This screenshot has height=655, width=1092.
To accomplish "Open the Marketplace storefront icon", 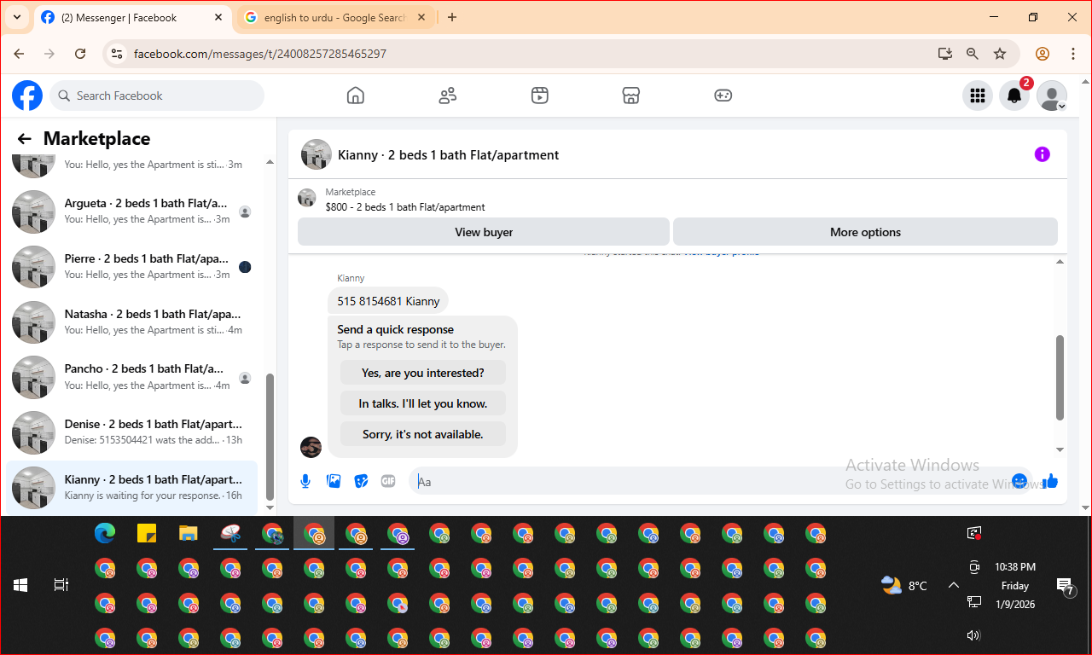I will tap(631, 96).
